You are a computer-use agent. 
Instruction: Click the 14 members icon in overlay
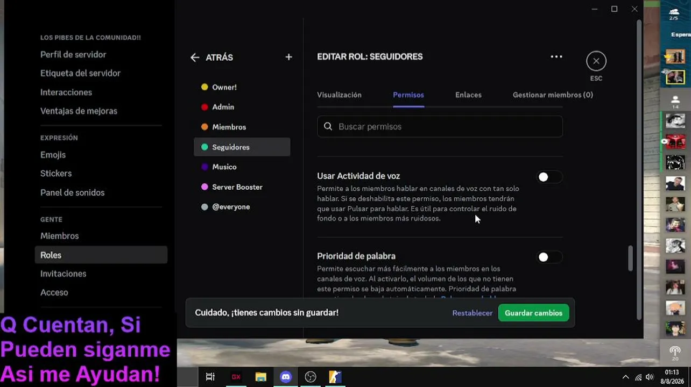(675, 102)
